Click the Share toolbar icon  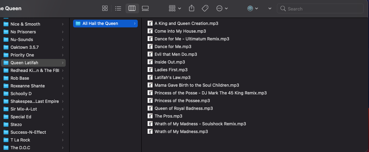point(192,8)
